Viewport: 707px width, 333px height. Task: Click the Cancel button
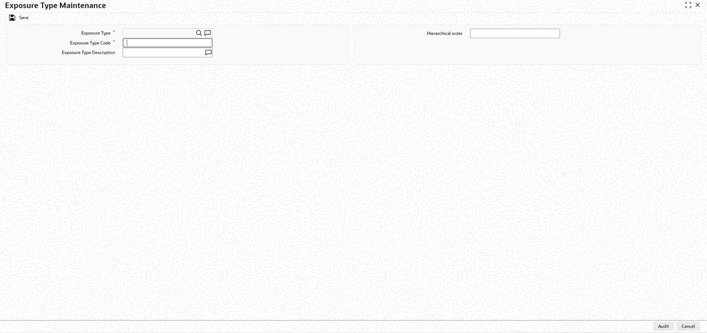point(688,326)
